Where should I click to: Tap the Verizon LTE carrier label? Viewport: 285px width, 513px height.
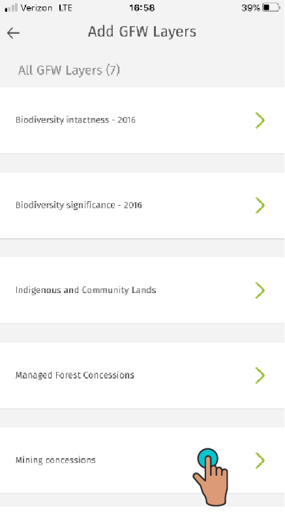click(x=46, y=8)
